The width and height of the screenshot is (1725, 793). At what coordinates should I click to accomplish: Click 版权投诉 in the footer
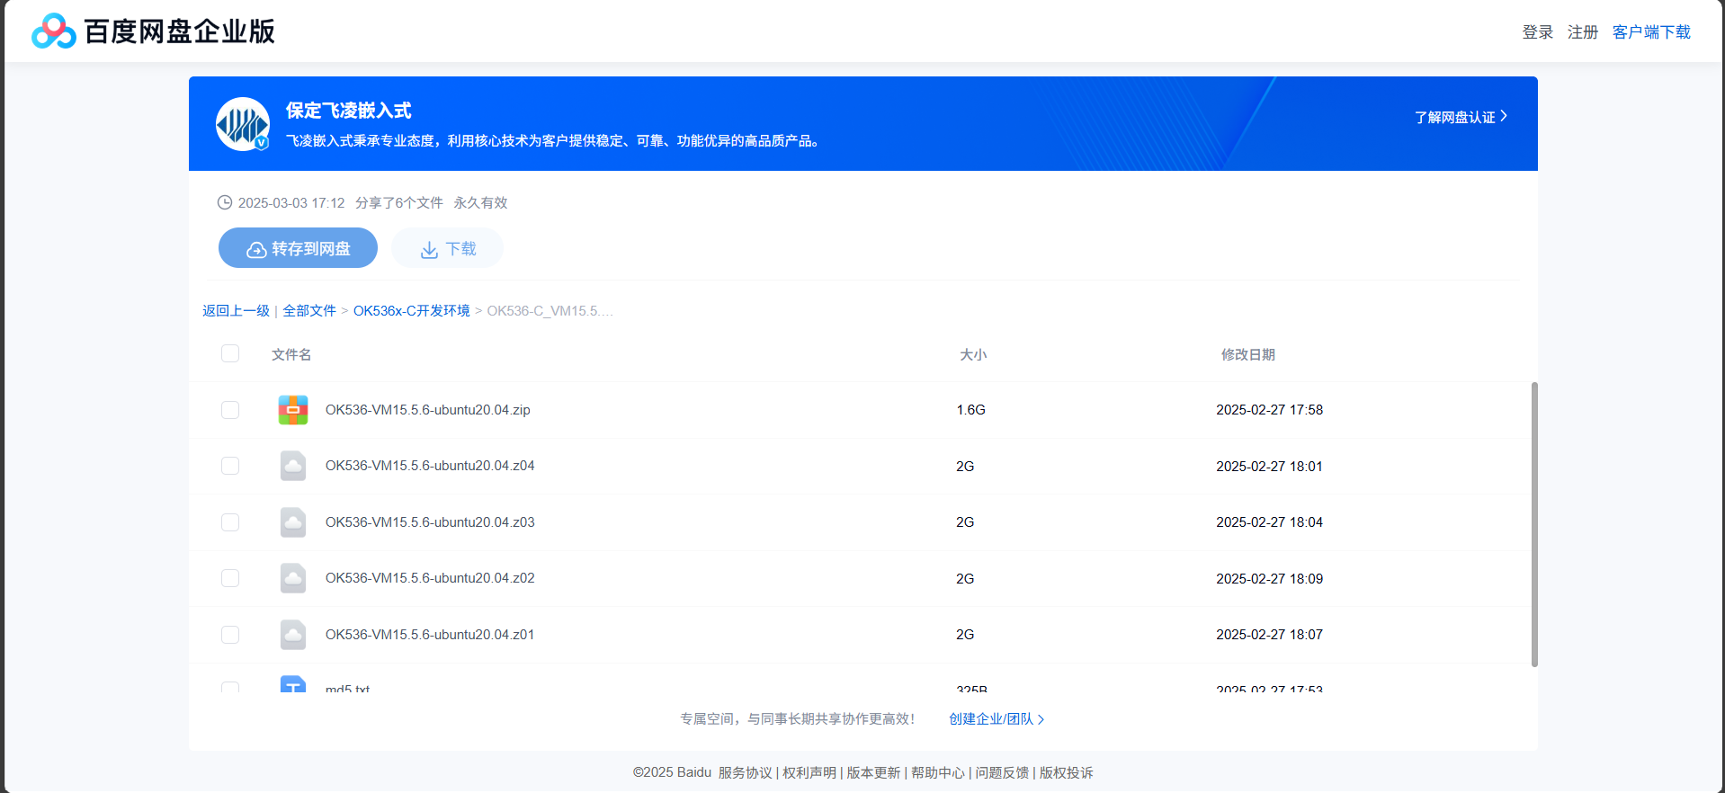1067,772
